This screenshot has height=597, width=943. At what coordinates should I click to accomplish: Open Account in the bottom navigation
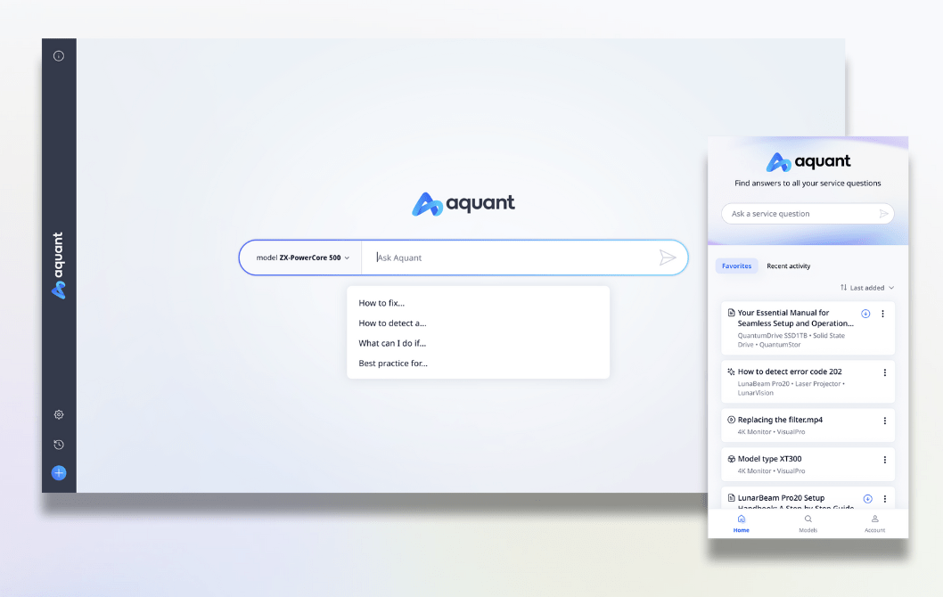click(874, 524)
